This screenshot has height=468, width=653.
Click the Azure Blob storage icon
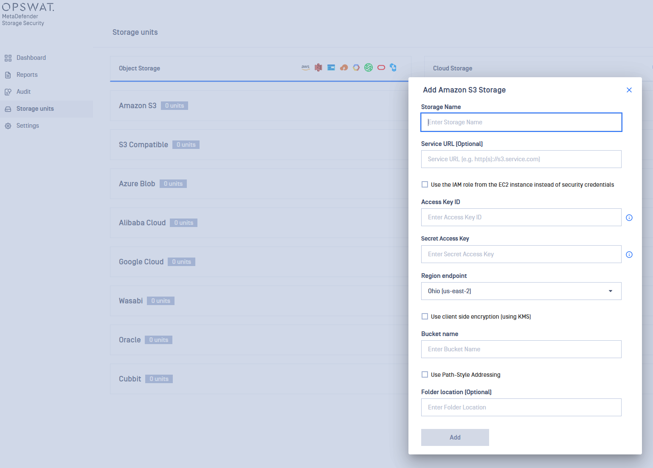331,67
